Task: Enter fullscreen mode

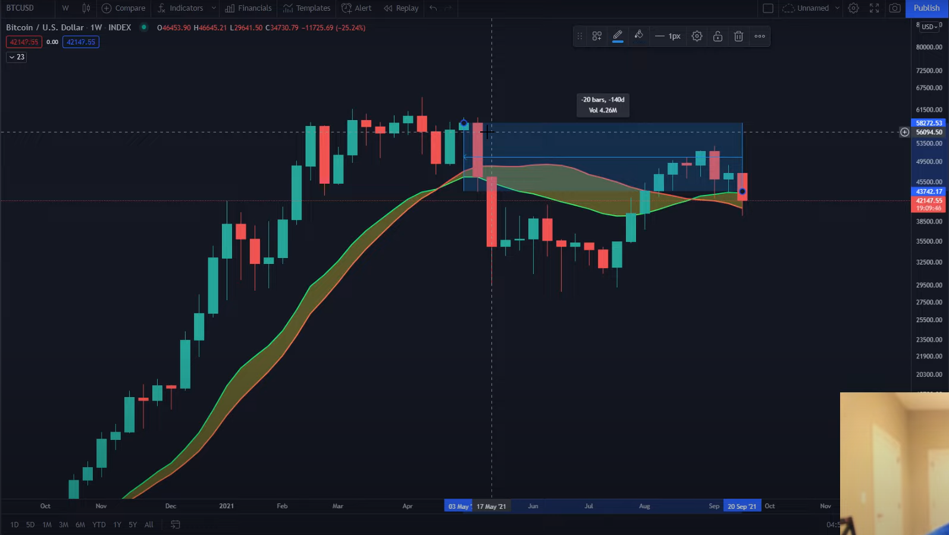Action: coord(874,8)
